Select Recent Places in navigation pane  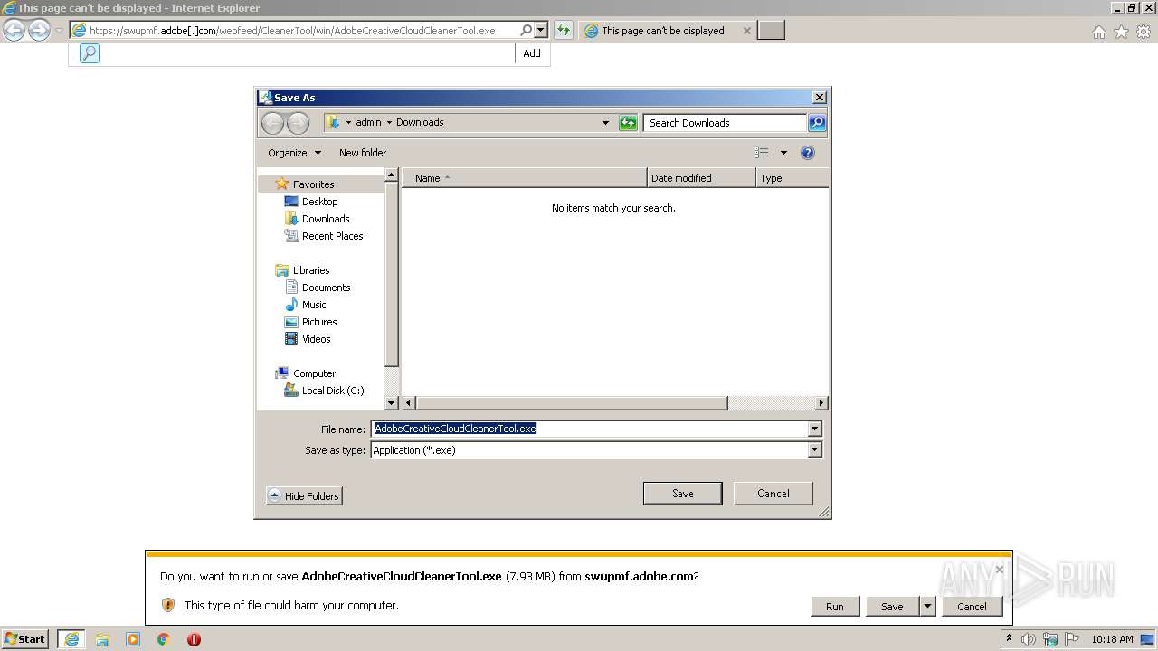click(332, 236)
